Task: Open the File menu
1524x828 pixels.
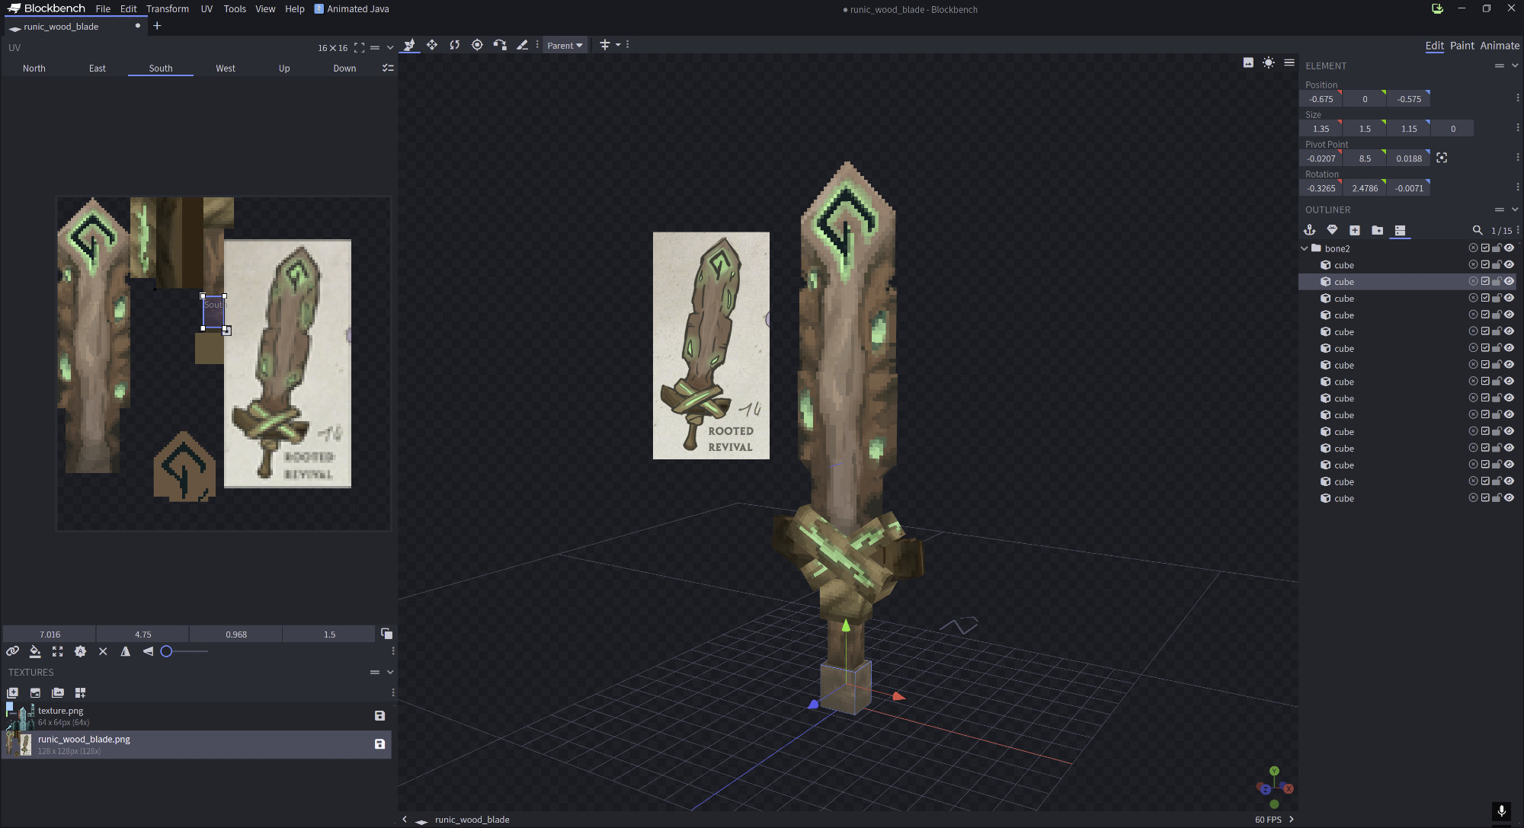Action: [x=103, y=9]
